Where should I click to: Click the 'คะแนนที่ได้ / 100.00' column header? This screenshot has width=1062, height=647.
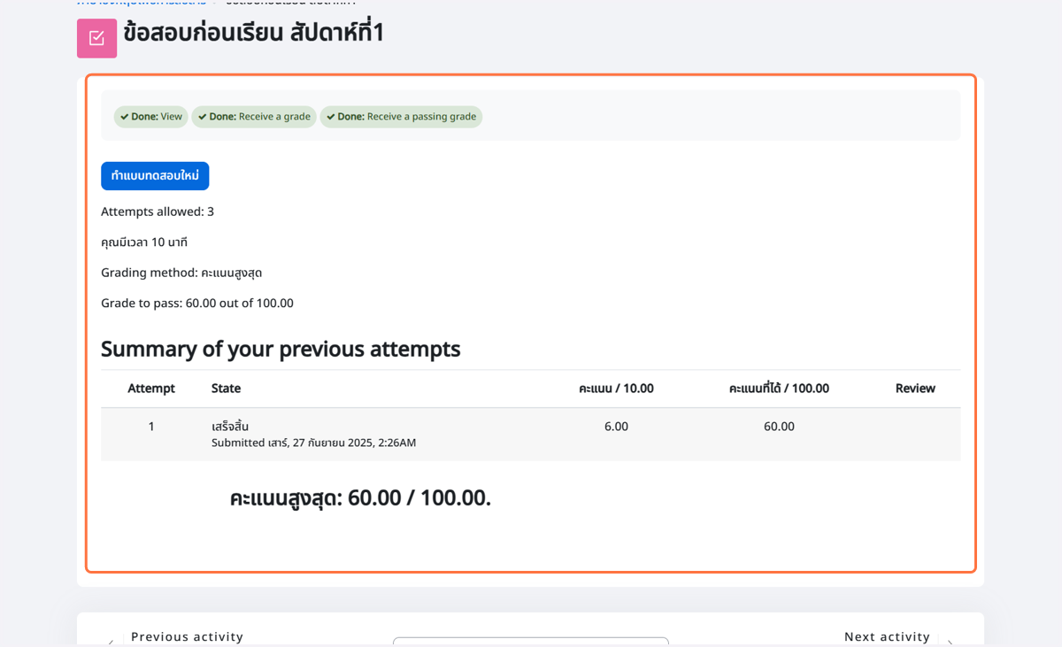[779, 389]
